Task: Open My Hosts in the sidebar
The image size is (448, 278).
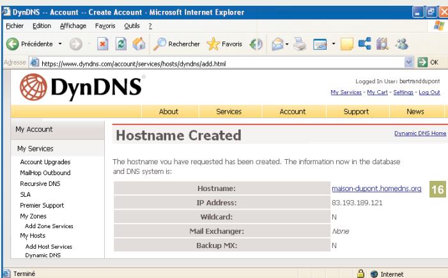Action: click(x=33, y=236)
